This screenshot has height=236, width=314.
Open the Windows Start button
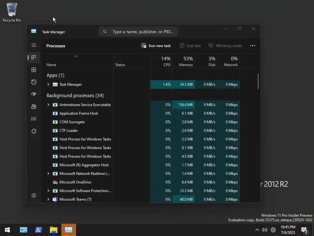click(7, 230)
